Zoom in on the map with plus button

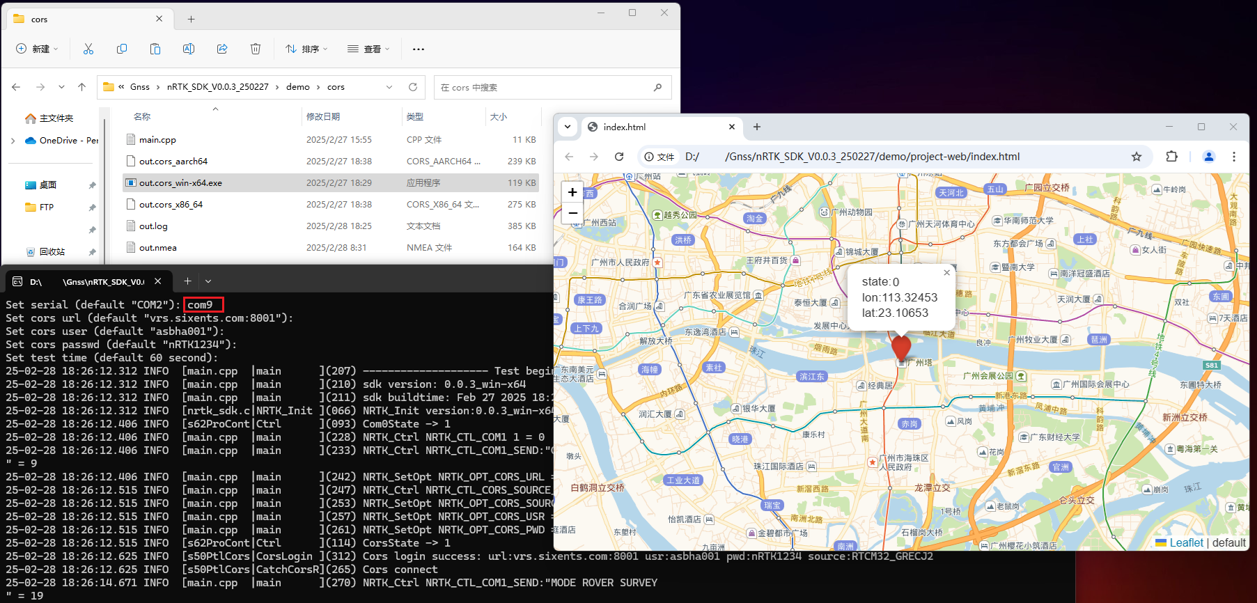click(x=572, y=192)
